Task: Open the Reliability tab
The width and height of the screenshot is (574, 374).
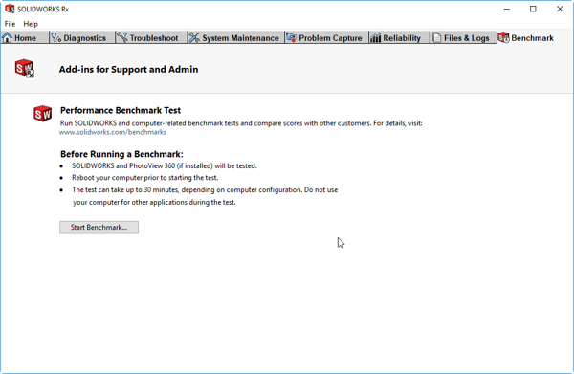Action: (x=399, y=37)
